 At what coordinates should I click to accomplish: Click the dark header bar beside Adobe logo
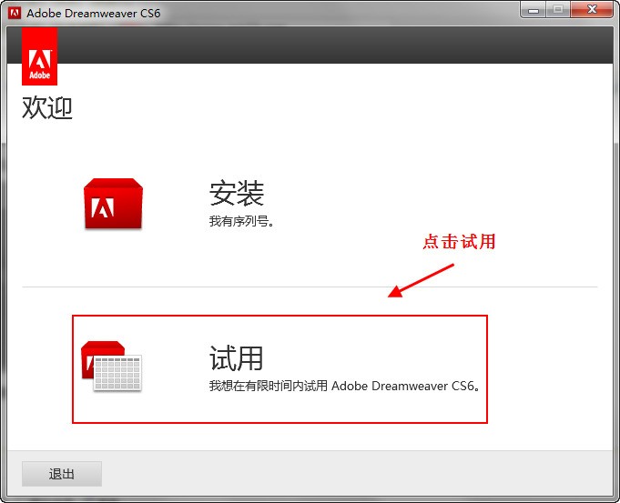click(328, 47)
